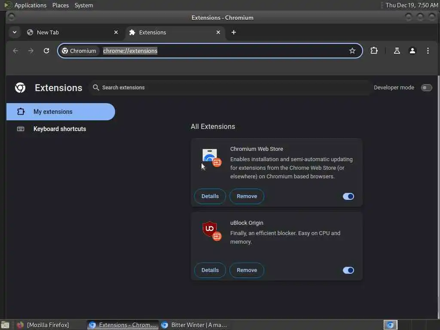This screenshot has height=330, width=440.
Task: Click the 'uBlock Origin' extension name
Action: [x=247, y=223]
